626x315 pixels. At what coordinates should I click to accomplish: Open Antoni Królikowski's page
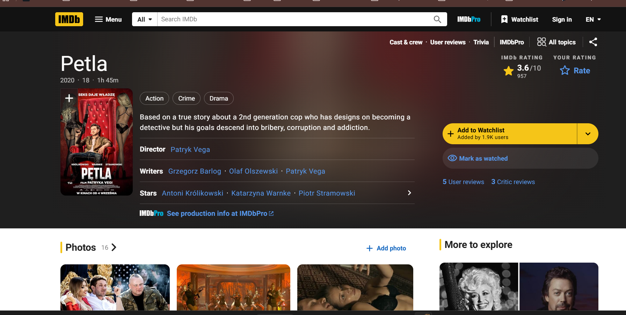[x=192, y=193]
